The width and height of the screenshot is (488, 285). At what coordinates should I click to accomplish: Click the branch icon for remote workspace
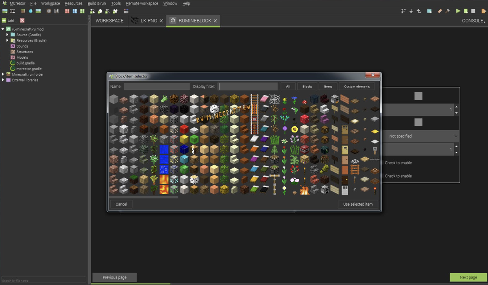tap(403, 11)
